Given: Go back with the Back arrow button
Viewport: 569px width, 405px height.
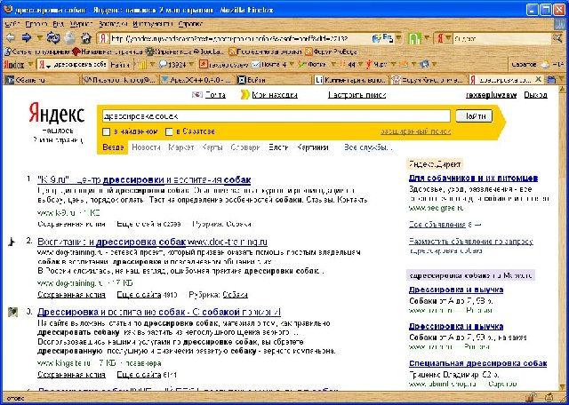Looking at the screenshot, I should pos(11,37).
